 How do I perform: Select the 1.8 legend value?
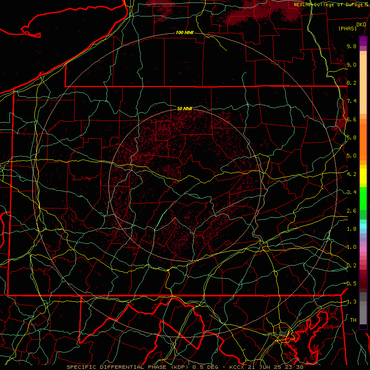click(351, 229)
